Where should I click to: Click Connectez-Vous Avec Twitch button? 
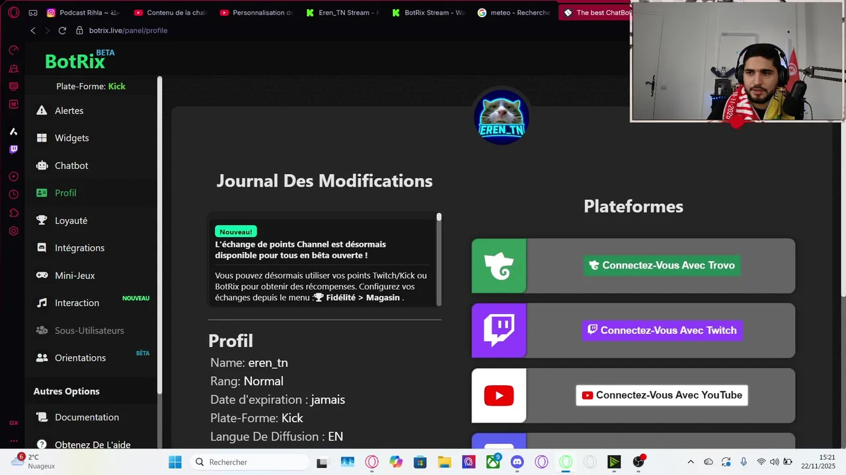click(662, 330)
